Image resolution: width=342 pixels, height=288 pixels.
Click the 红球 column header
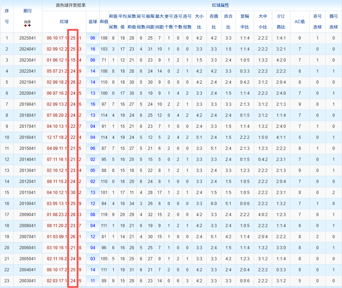[x=64, y=21]
